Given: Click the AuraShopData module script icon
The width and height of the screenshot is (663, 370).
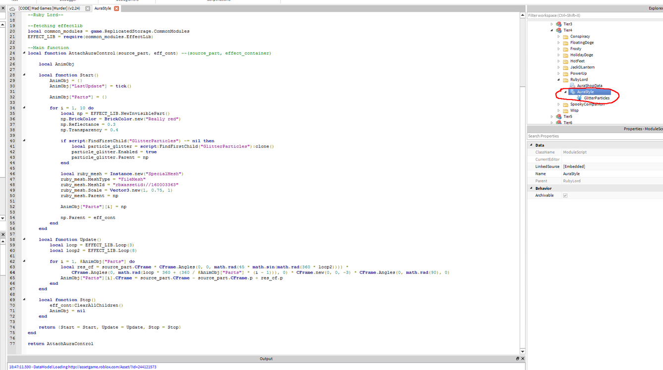Looking at the screenshot, I should 572,86.
